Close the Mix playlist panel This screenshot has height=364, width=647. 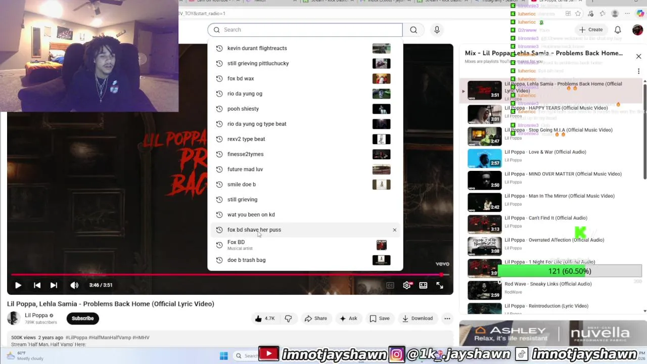pyautogui.click(x=638, y=56)
